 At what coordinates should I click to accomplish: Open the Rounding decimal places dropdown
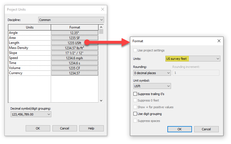152,73
